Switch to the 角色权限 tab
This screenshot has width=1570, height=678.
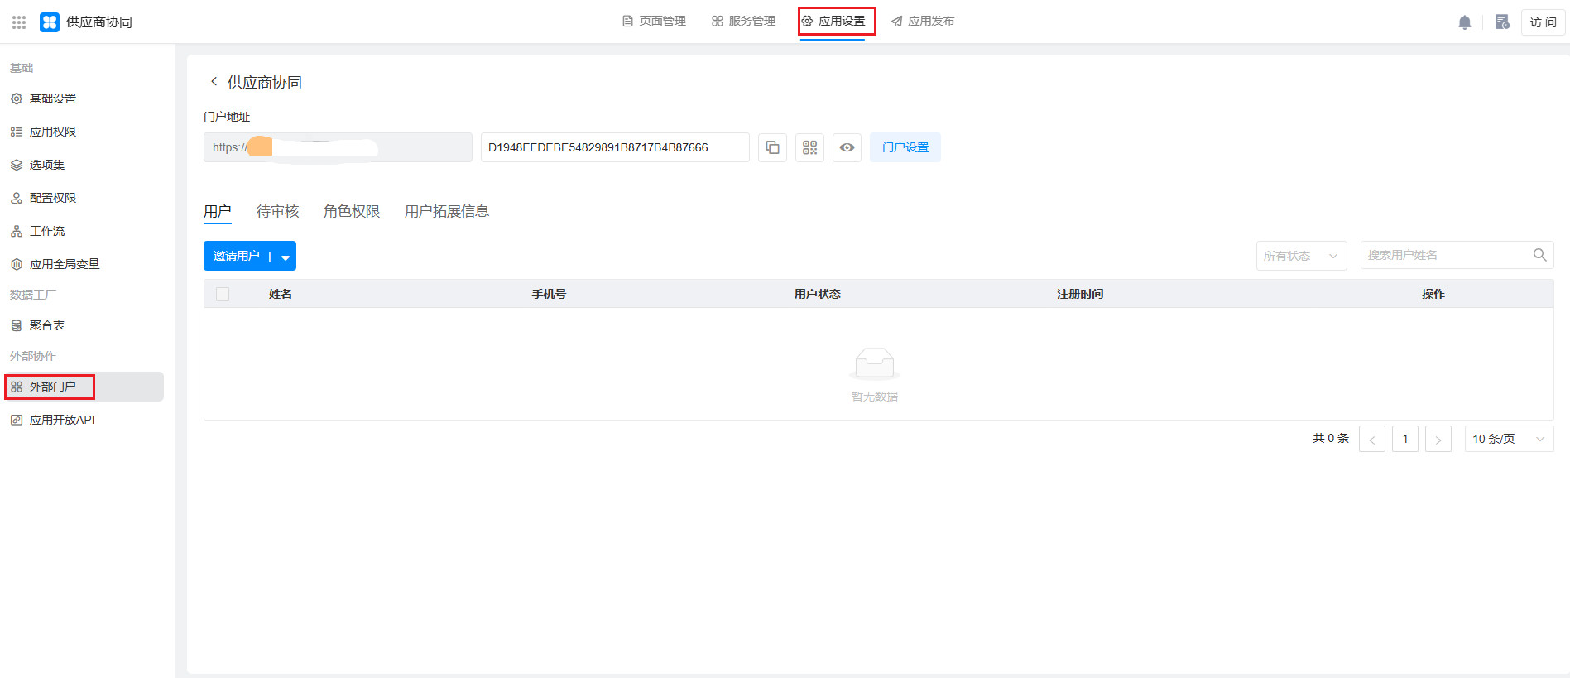tap(352, 212)
